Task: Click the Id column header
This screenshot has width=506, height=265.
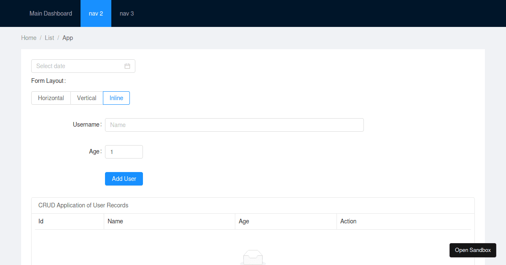Action: (40, 221)
